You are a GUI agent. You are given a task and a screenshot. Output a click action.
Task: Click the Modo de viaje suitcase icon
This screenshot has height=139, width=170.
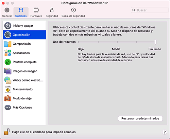[8, 98]
